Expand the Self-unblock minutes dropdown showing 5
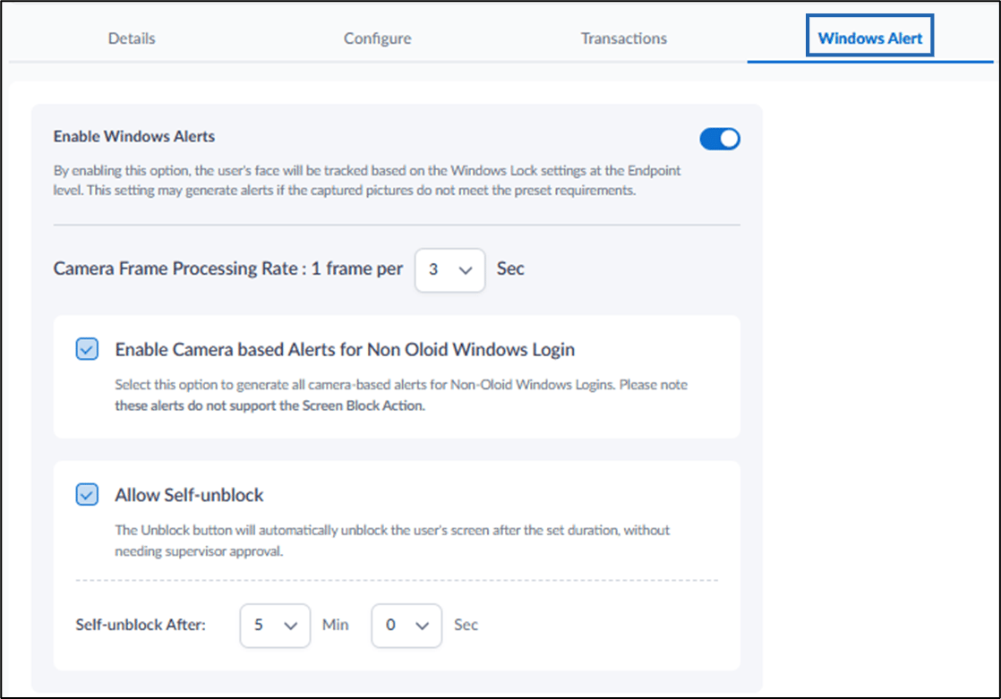 275,626
